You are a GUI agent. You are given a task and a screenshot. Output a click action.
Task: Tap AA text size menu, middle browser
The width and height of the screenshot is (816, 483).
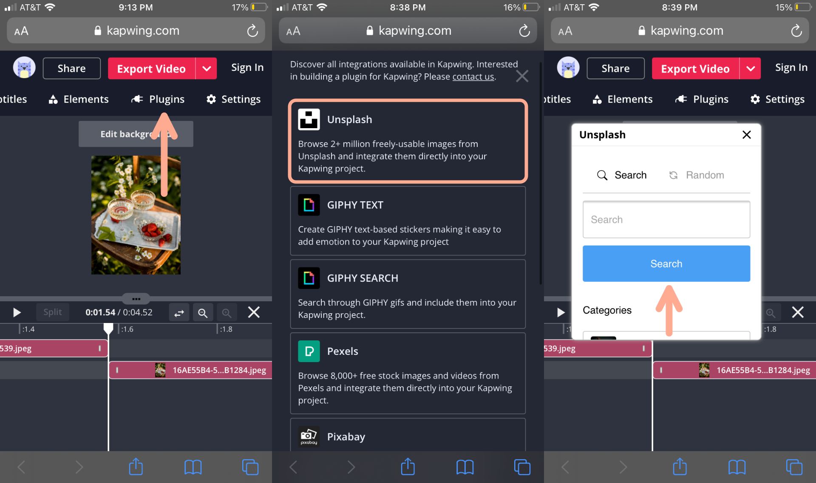pyautogui.click(x=293, y=31)
